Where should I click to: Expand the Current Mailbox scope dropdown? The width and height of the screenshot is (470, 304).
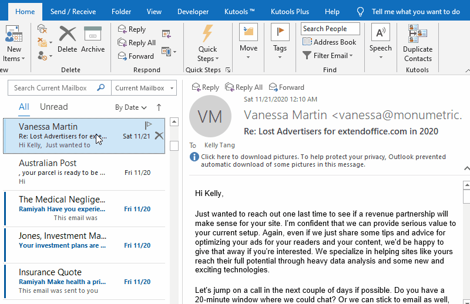[x=172, y=88]
